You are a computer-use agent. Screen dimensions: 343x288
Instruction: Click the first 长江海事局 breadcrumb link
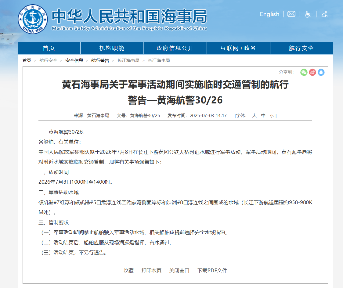(128, 61)
